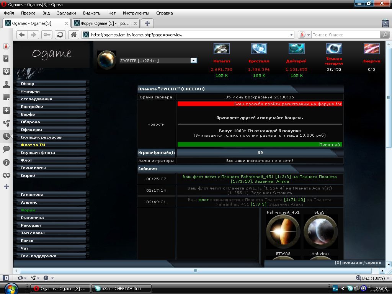Image resolution: width=392 pixels, height=294 pixels.
Task: Open planet selector ZWEITE dropdown
Action: (158, 60)
